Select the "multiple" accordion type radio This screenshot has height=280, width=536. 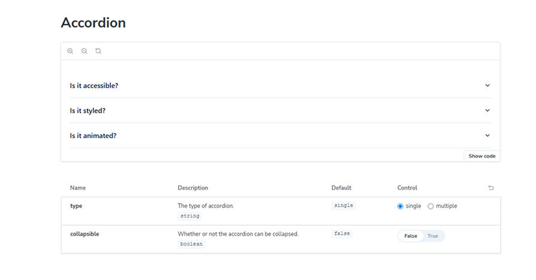[x=430, y=206]
